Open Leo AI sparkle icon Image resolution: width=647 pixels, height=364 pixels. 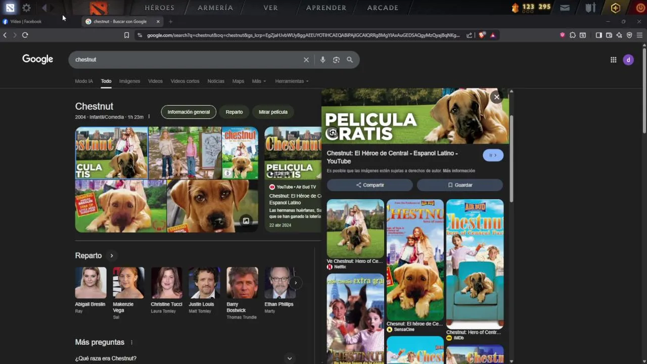pos(619,35)
